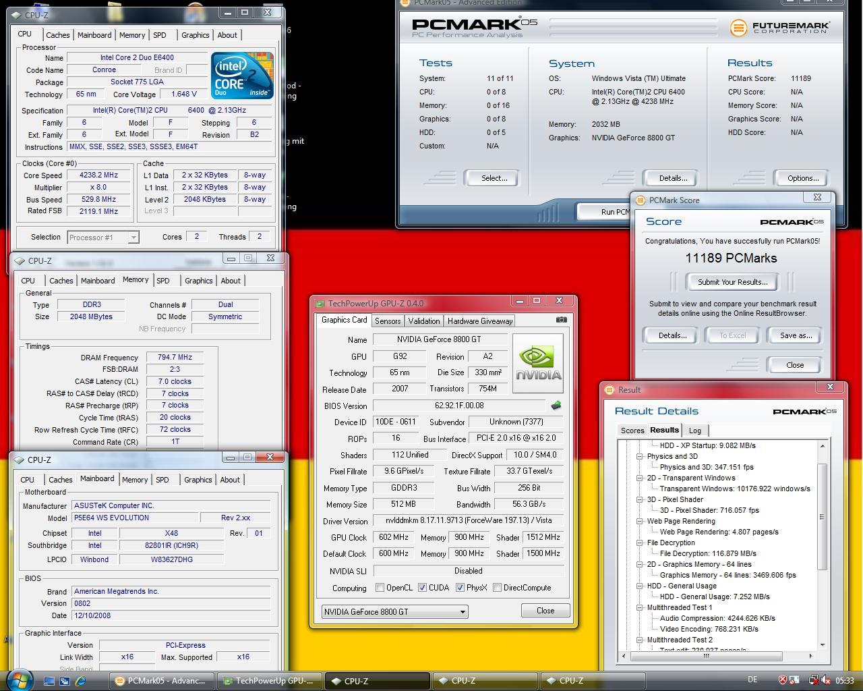Image resolution: width=863 pixels, height=691 pixels.
Task: Click the red security alert tray icon
Action: tap(783, 680)
